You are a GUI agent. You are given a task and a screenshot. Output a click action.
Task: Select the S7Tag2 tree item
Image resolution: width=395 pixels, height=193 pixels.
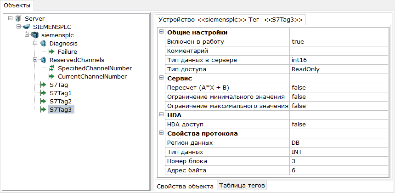click(61, 101)
